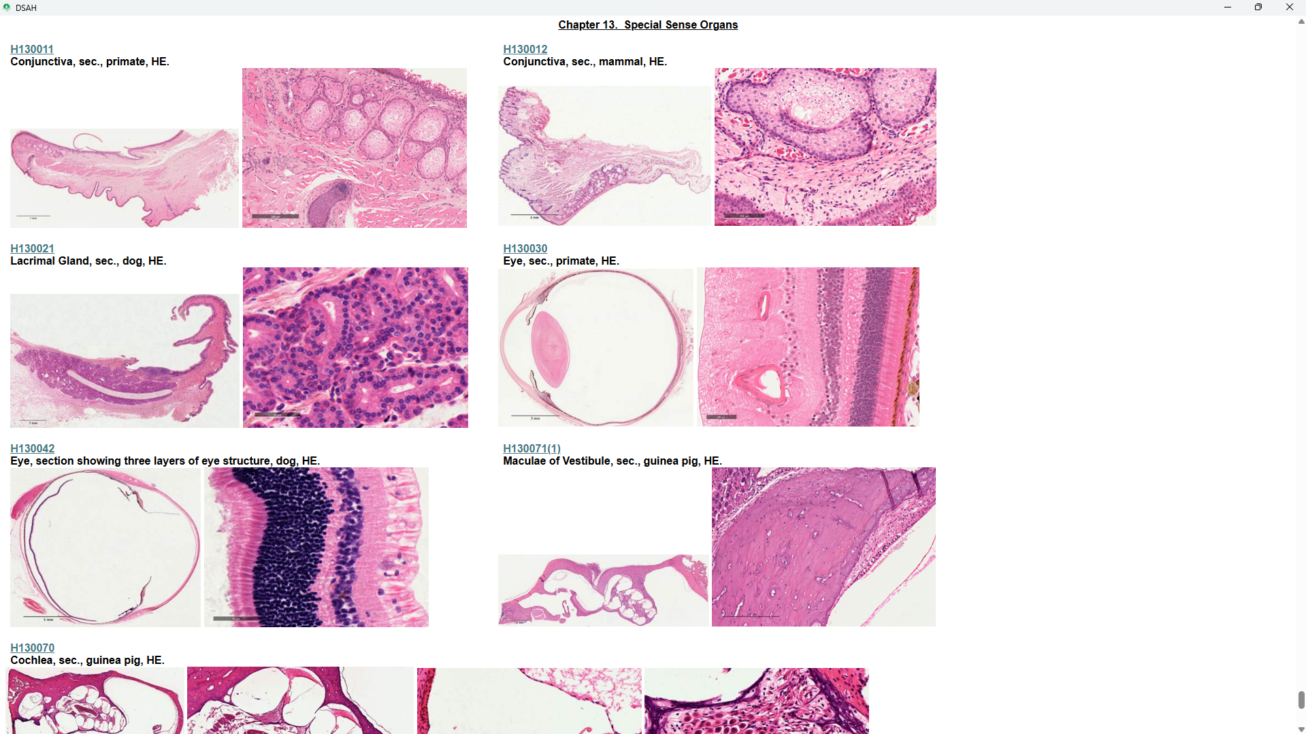The width and height of the screenshot is (1306, 734).
Task: Select the dog retina three layers close-up
Action: point(316,547)
